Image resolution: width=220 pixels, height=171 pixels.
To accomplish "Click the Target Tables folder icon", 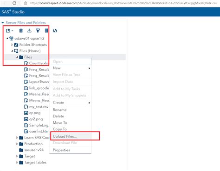I will click(x=21, y=162).
